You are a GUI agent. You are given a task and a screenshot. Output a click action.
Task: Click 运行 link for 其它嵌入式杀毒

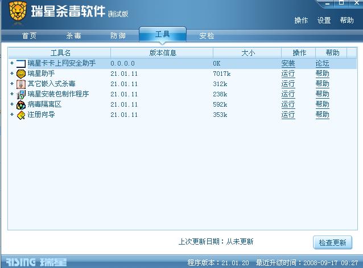tap(288, 84)
